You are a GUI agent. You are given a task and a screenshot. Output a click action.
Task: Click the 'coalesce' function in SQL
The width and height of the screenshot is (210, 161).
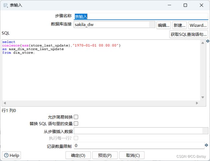click(x=11, y=45)
